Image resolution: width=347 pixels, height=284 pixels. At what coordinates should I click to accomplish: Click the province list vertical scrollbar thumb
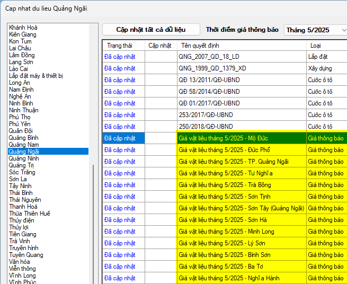(93, 224)
